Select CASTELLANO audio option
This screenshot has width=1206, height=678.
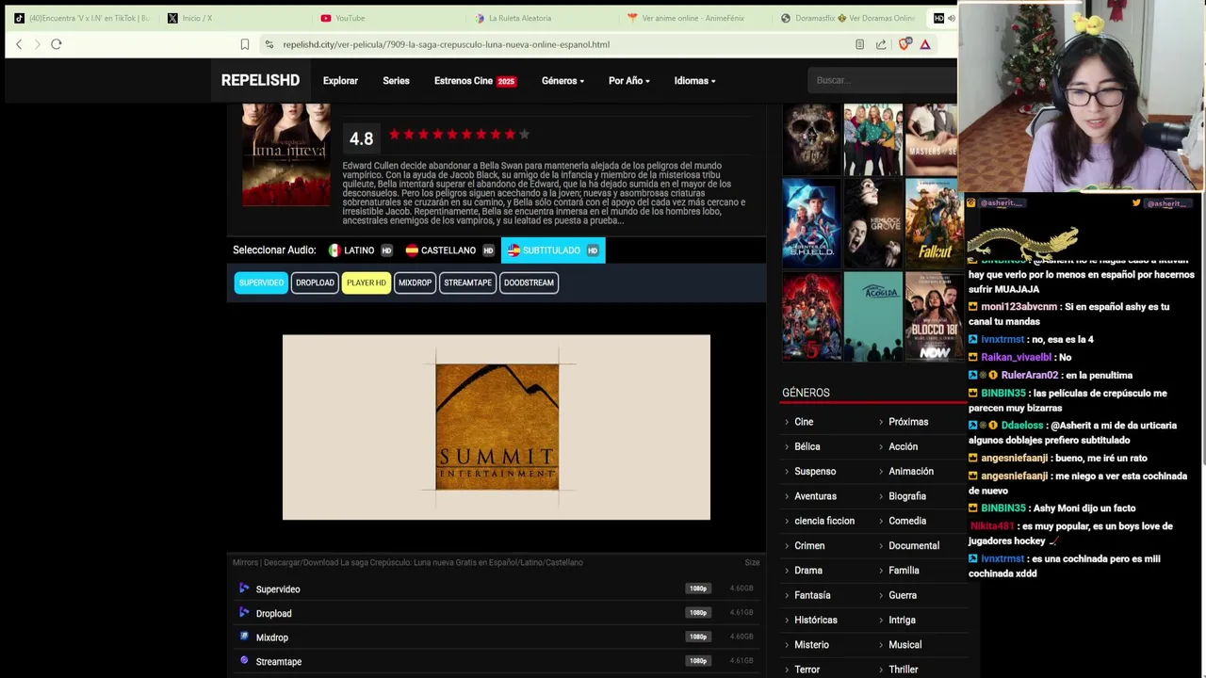[449, 250]
